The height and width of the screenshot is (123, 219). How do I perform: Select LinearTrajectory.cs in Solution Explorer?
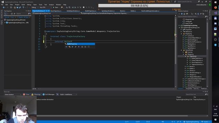[x=197, y=60]
